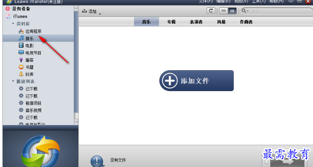
Task: Open the dropdown arrow next to 添加
Action: [x=100, y=14]
